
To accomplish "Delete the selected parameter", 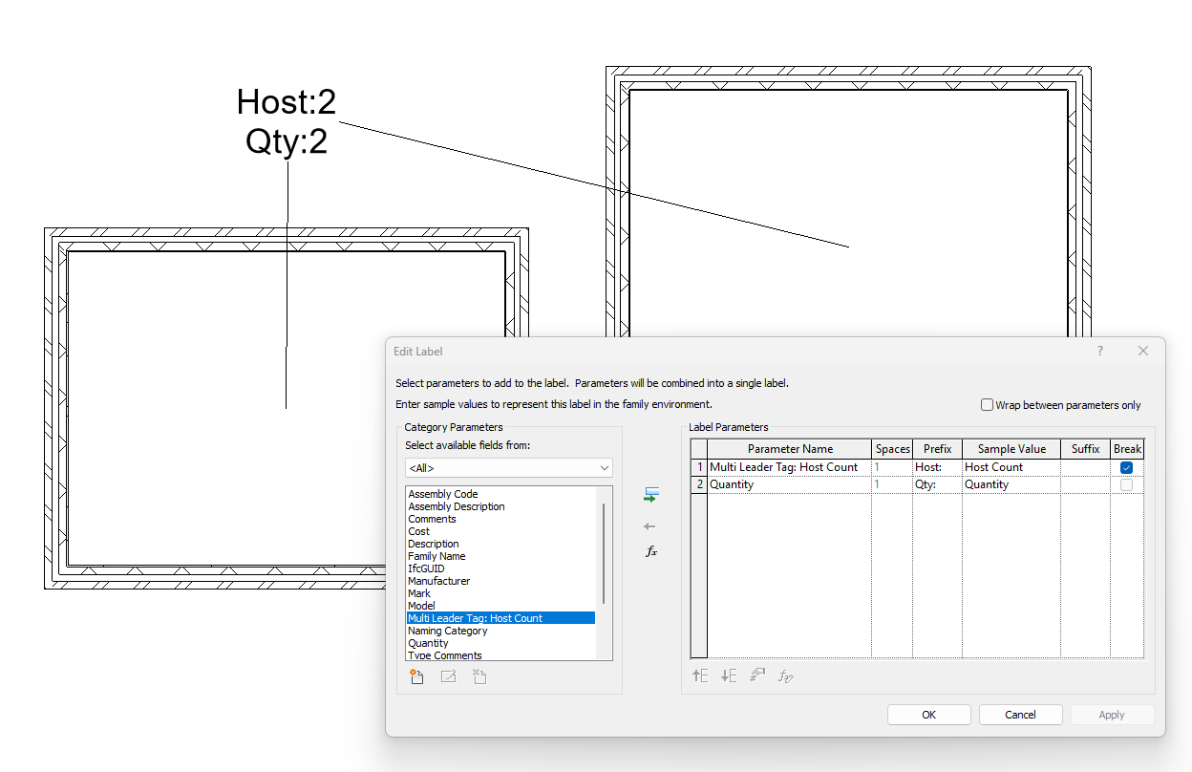I will pos(479,676).
